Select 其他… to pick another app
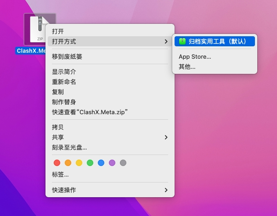The height and width of the screenshot is (216, 277). [x=187, y=66]
